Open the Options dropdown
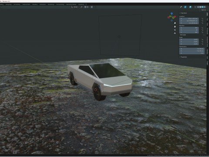The height and width of the screenshot is (157, 209). click(x=204, y=10)
